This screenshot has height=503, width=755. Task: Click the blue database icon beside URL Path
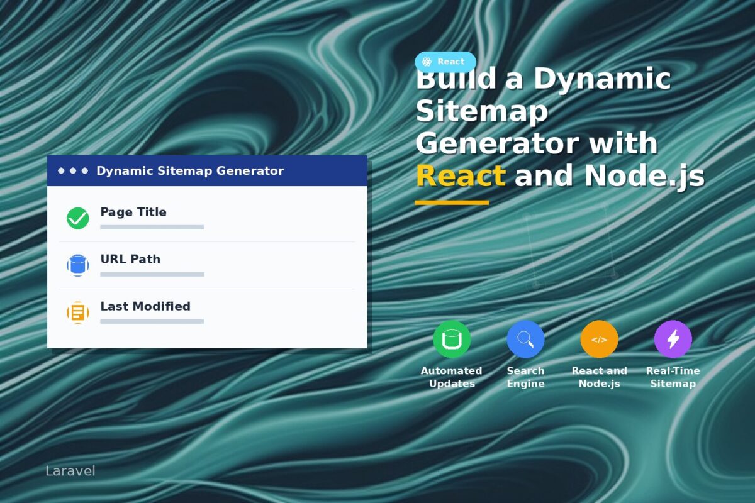pyautogui.click(x=78, y=265)
